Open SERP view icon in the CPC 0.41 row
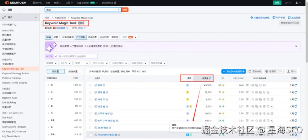The width and height of the screenshot is (308, 140). pos(247,85)
